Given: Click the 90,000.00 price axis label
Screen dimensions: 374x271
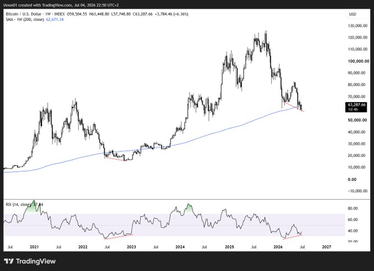Looking at the screenshot, I should click(x=356, y=73).
